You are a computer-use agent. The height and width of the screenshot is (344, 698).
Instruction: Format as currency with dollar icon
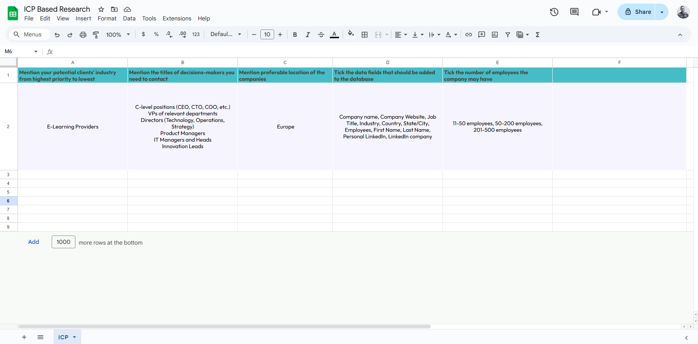[x=143, y=34]
